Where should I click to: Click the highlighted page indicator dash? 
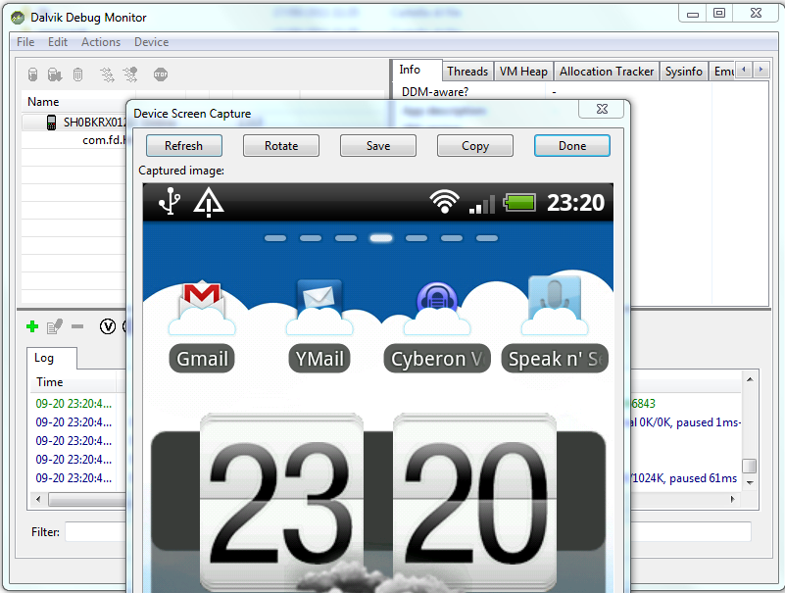click(x=381, y=238)
